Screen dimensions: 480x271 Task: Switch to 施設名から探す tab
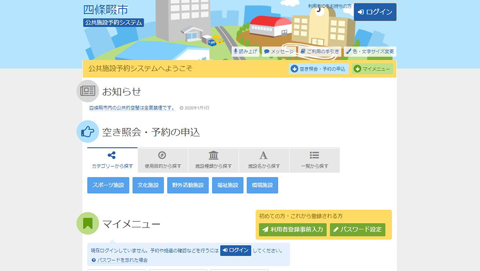(263, 160)
